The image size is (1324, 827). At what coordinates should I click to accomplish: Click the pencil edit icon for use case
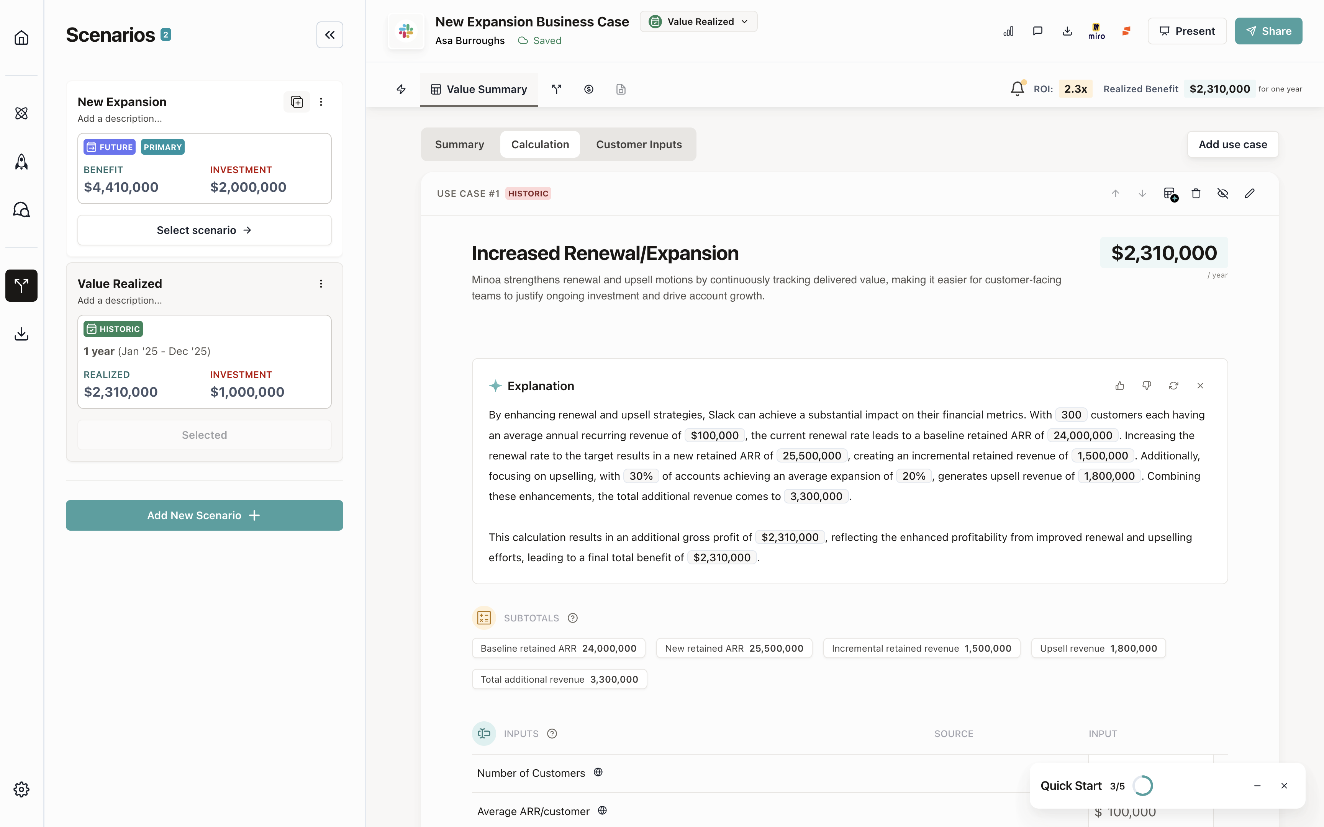1250,194
